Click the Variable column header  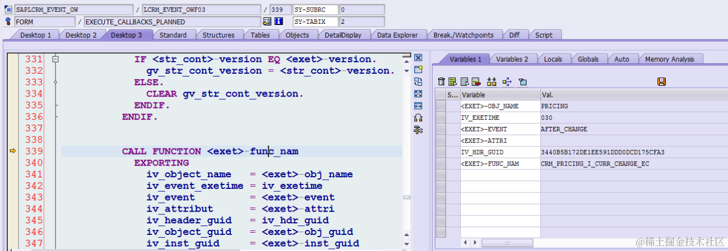pos(500,95)
